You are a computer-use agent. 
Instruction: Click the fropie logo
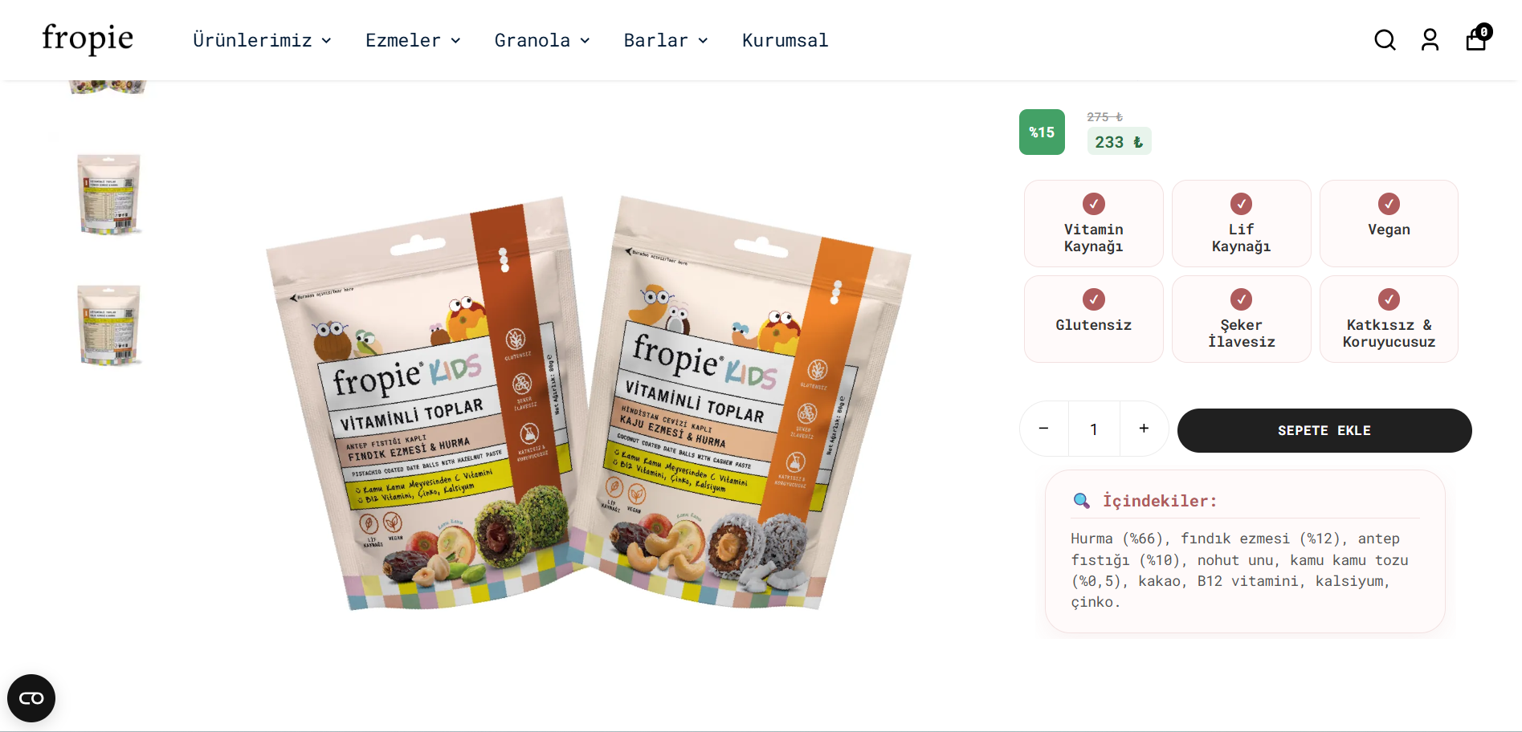click(x=88, y=39)
